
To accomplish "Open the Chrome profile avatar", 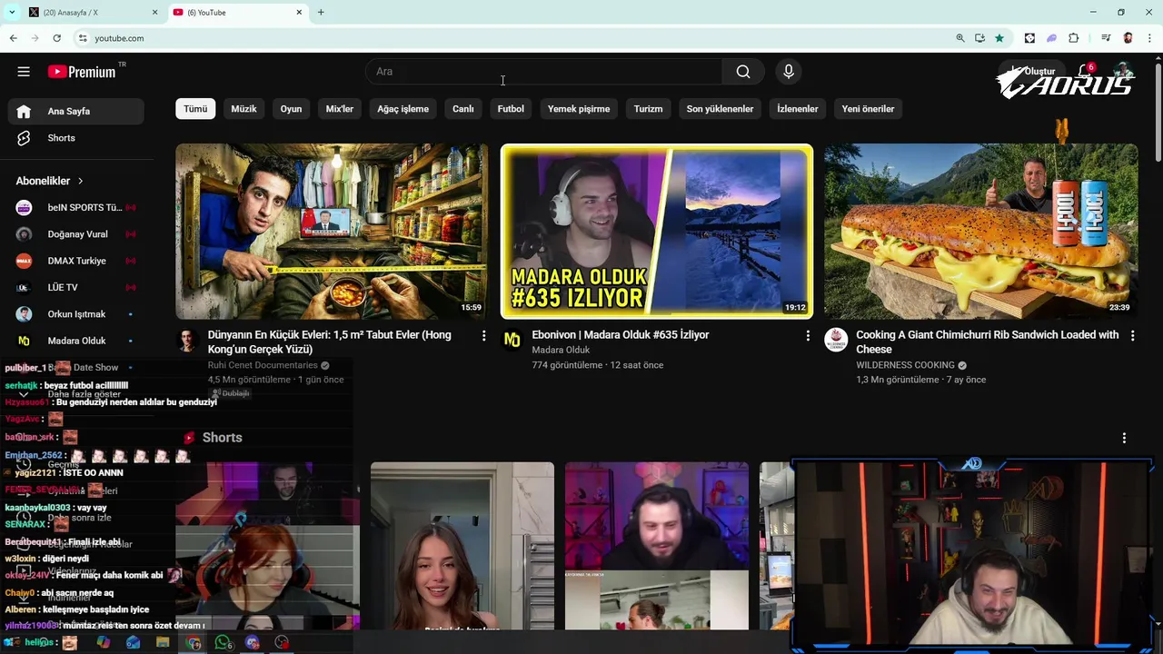I will tap(1128, 38).
